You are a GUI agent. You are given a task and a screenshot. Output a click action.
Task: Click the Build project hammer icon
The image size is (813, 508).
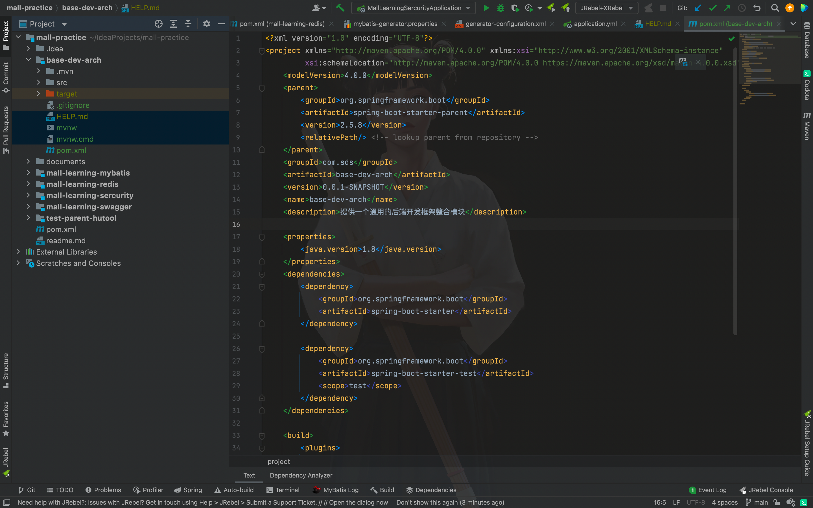click(340, 8)
